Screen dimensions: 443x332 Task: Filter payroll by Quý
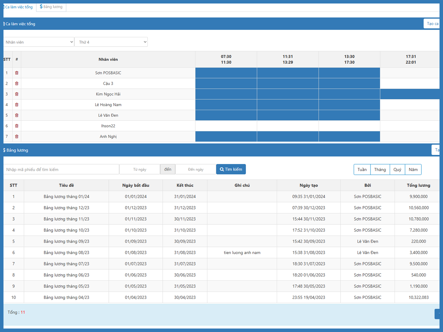click(397, 170)
